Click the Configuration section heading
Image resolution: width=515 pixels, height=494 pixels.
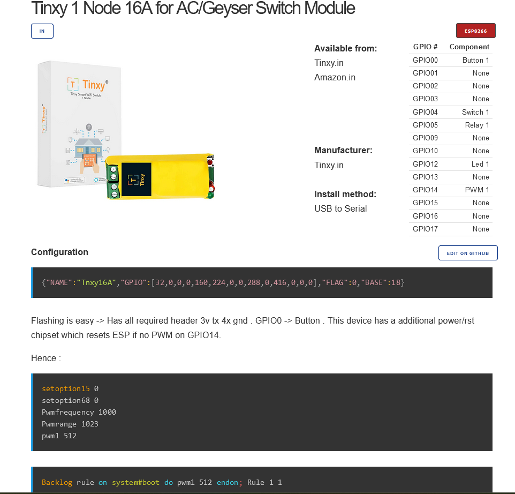click(59, 252)
